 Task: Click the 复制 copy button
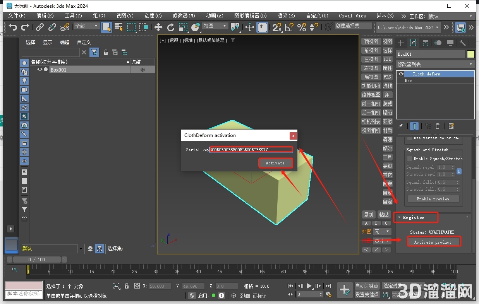pyautogui.click(x=368, y=215)
